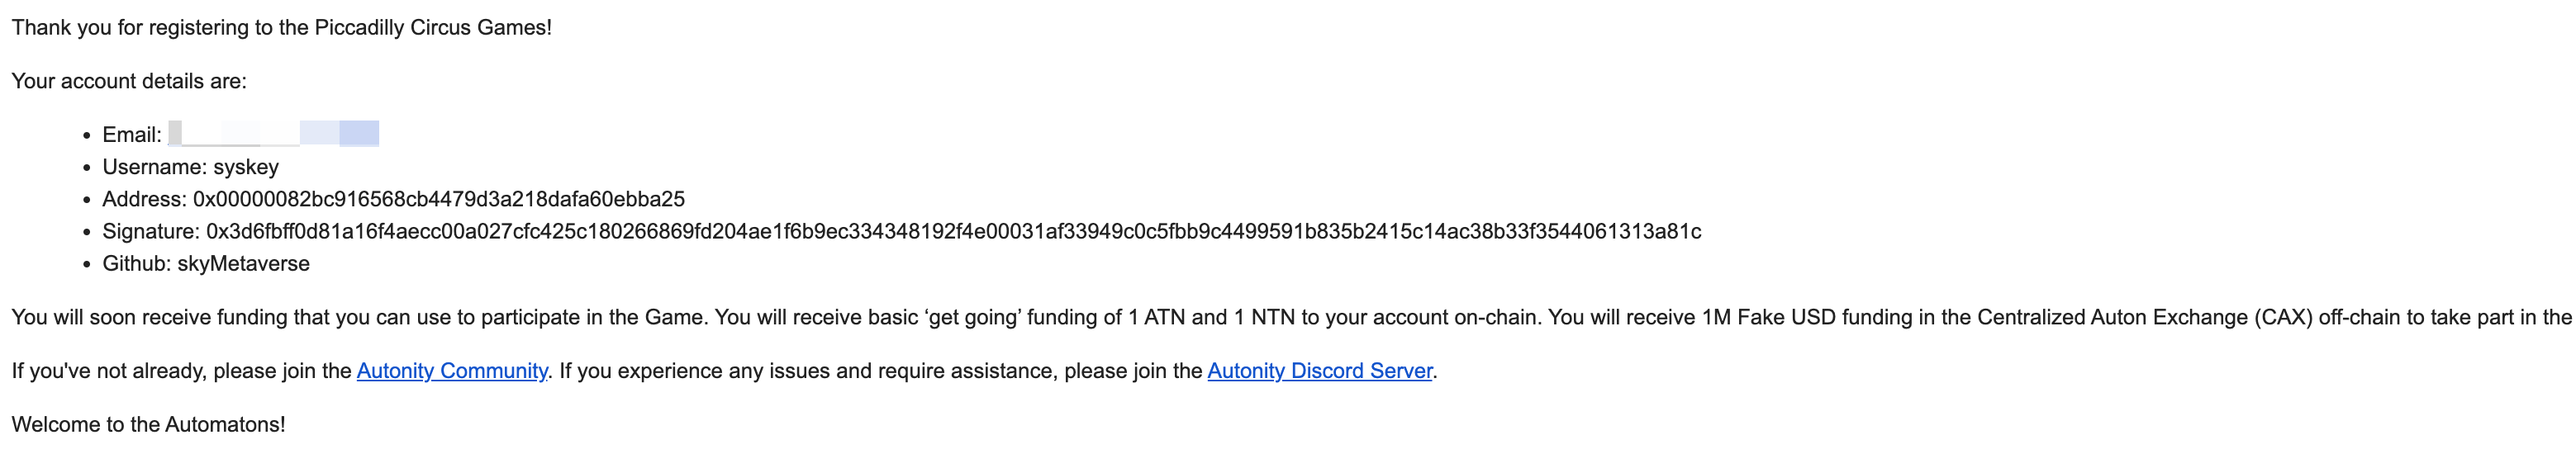Click the Github name skyMetaverse
2576x454 pixels.
pos(243,264)
